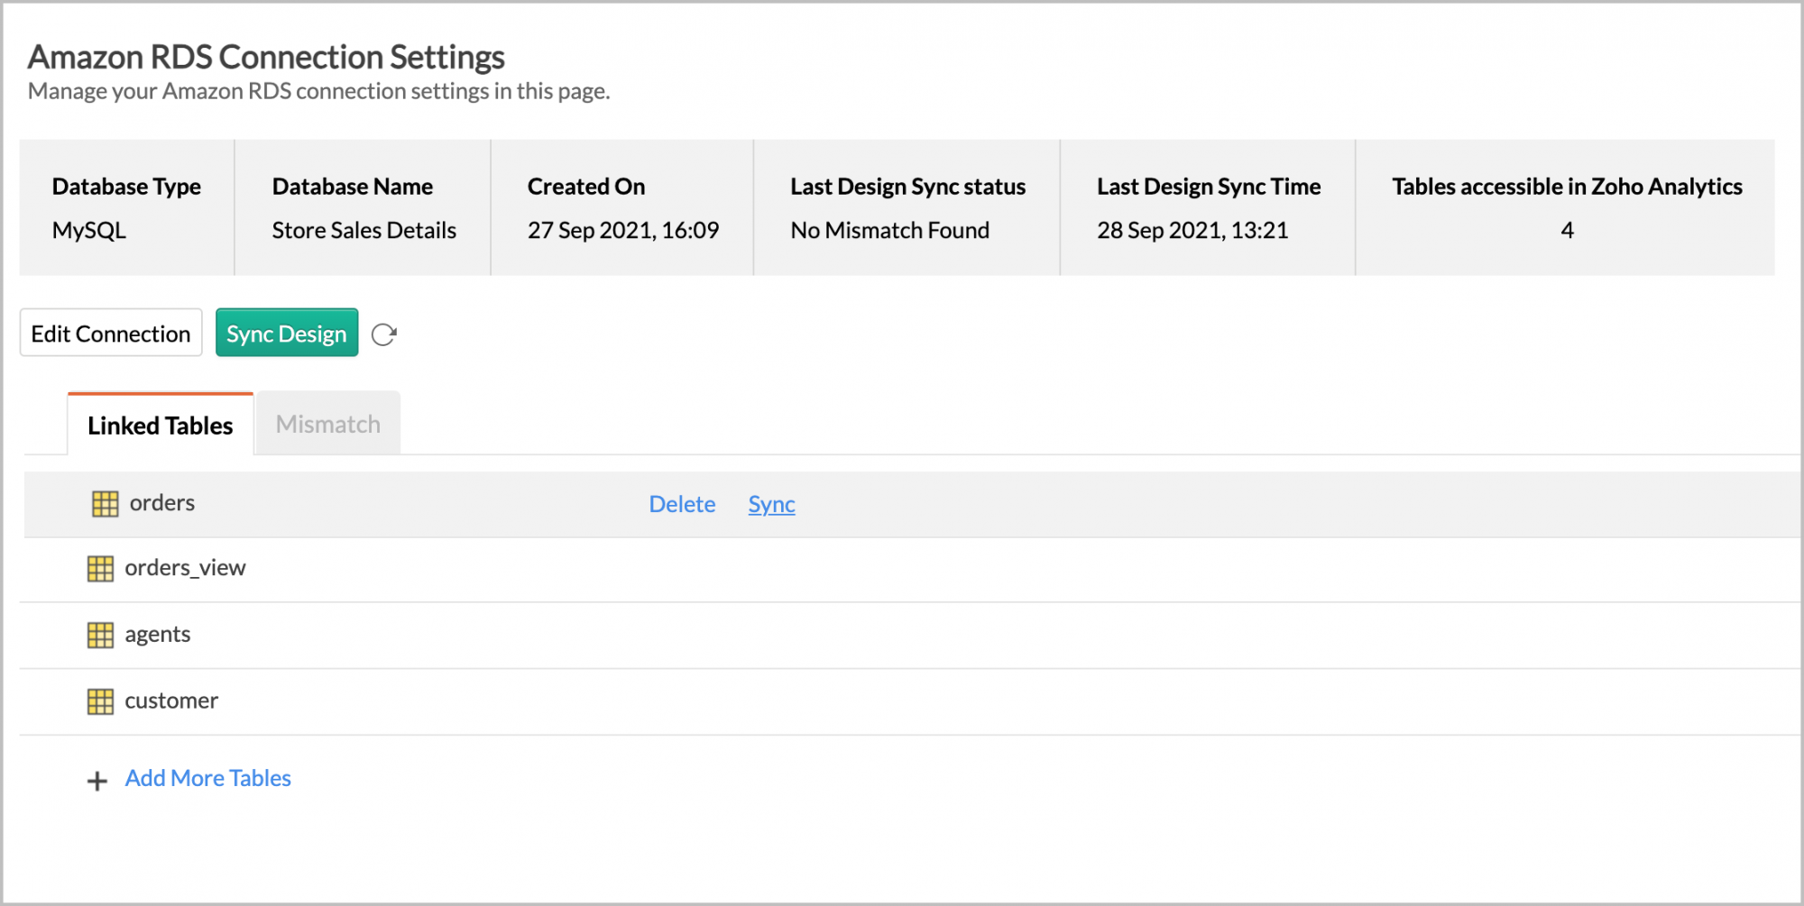Viewport: 1804px width, 906px height.
Task: Click the created date 27 Sep 2021, 16:09
Action: coord(623,231)
